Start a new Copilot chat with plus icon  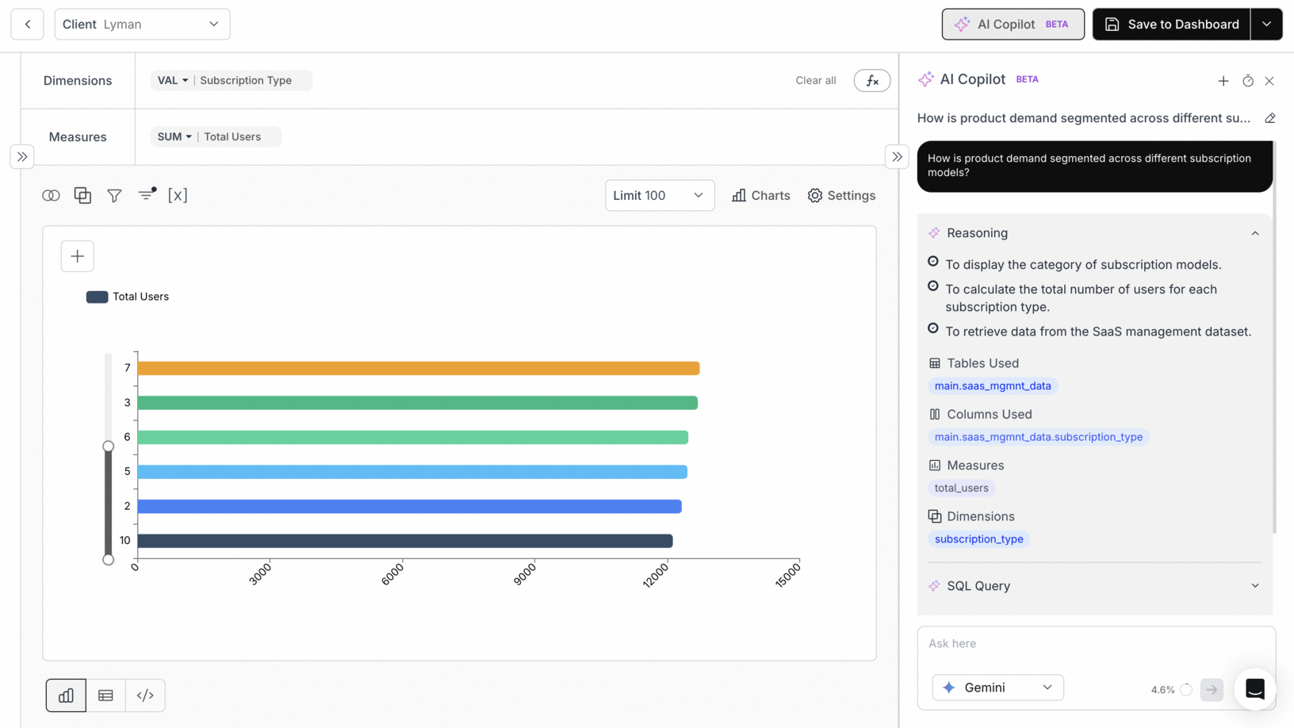[1223, 81]
